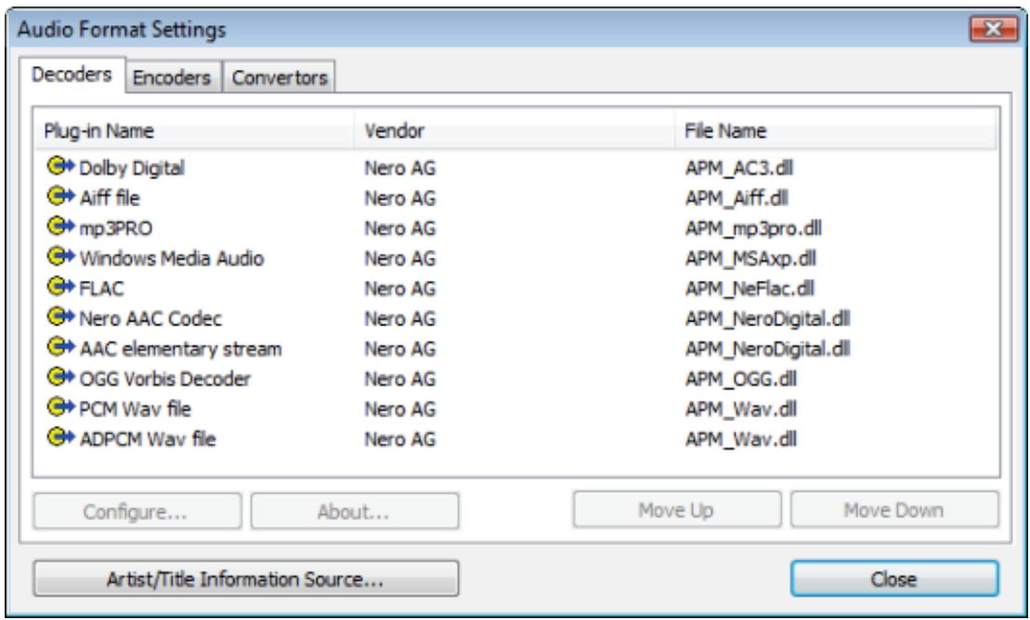Select the ADPCM Wav file entry
The width and height of the screenshot is (1030, 620).
[148, 439]
